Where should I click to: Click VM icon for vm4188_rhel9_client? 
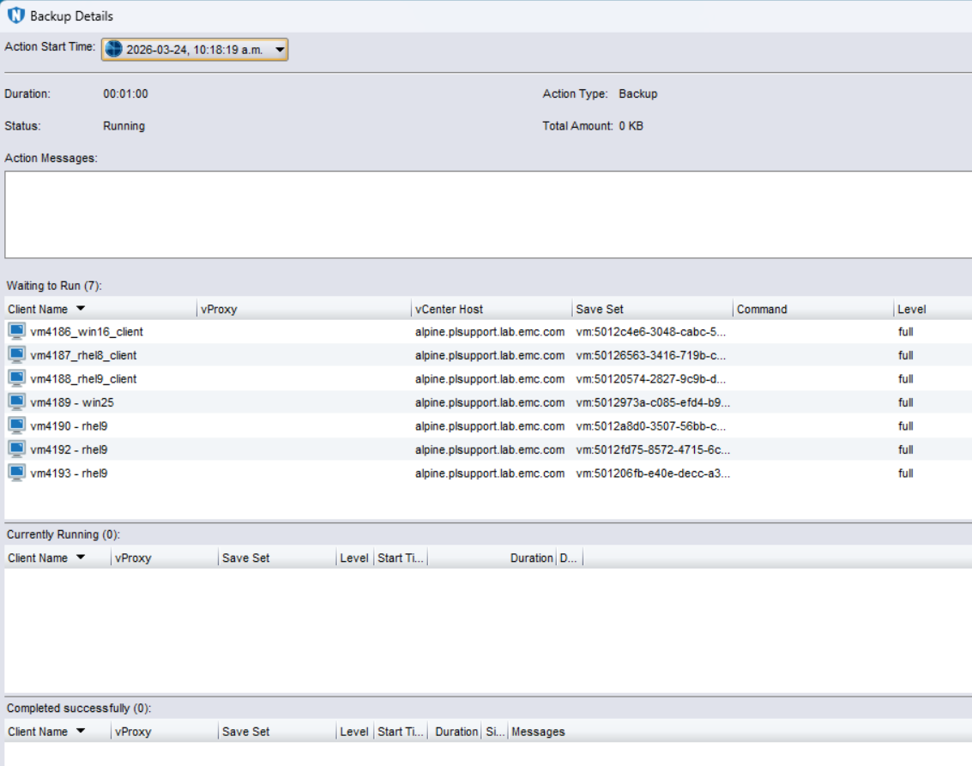click(x=17, y=378)
